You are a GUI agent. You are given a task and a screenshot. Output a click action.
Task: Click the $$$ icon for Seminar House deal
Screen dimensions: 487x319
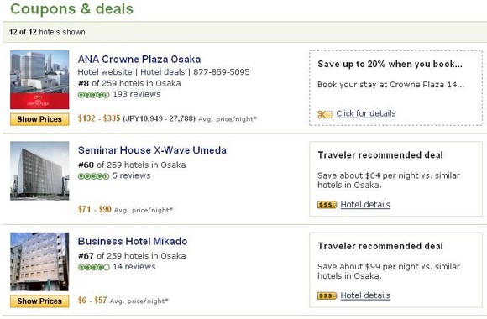(327, 205)
